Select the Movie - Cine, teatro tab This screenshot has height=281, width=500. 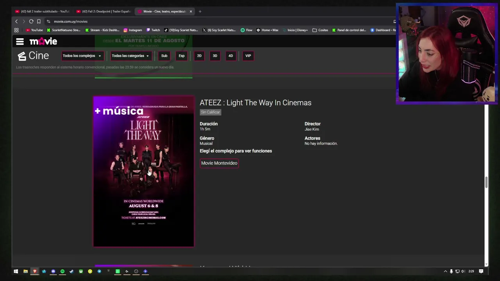point(164,11)
